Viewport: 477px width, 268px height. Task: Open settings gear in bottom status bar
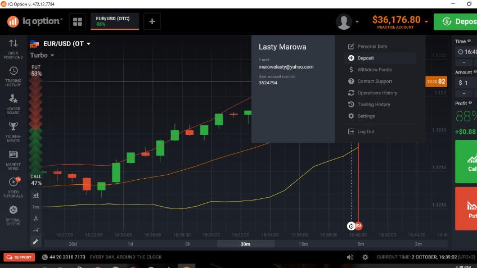(365, 257)
